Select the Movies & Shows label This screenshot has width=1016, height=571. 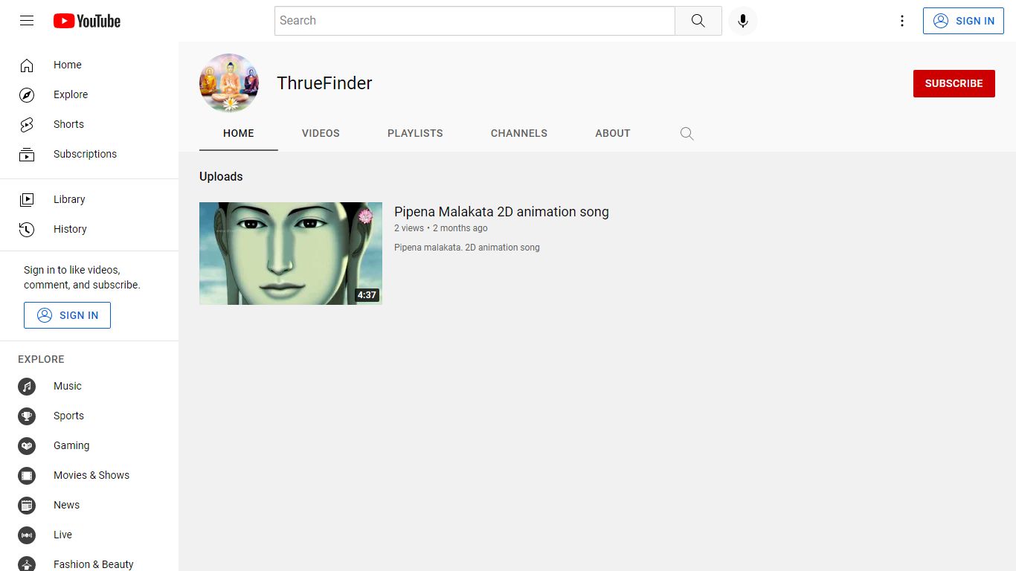pyautogui.click(x=91, y=476)
